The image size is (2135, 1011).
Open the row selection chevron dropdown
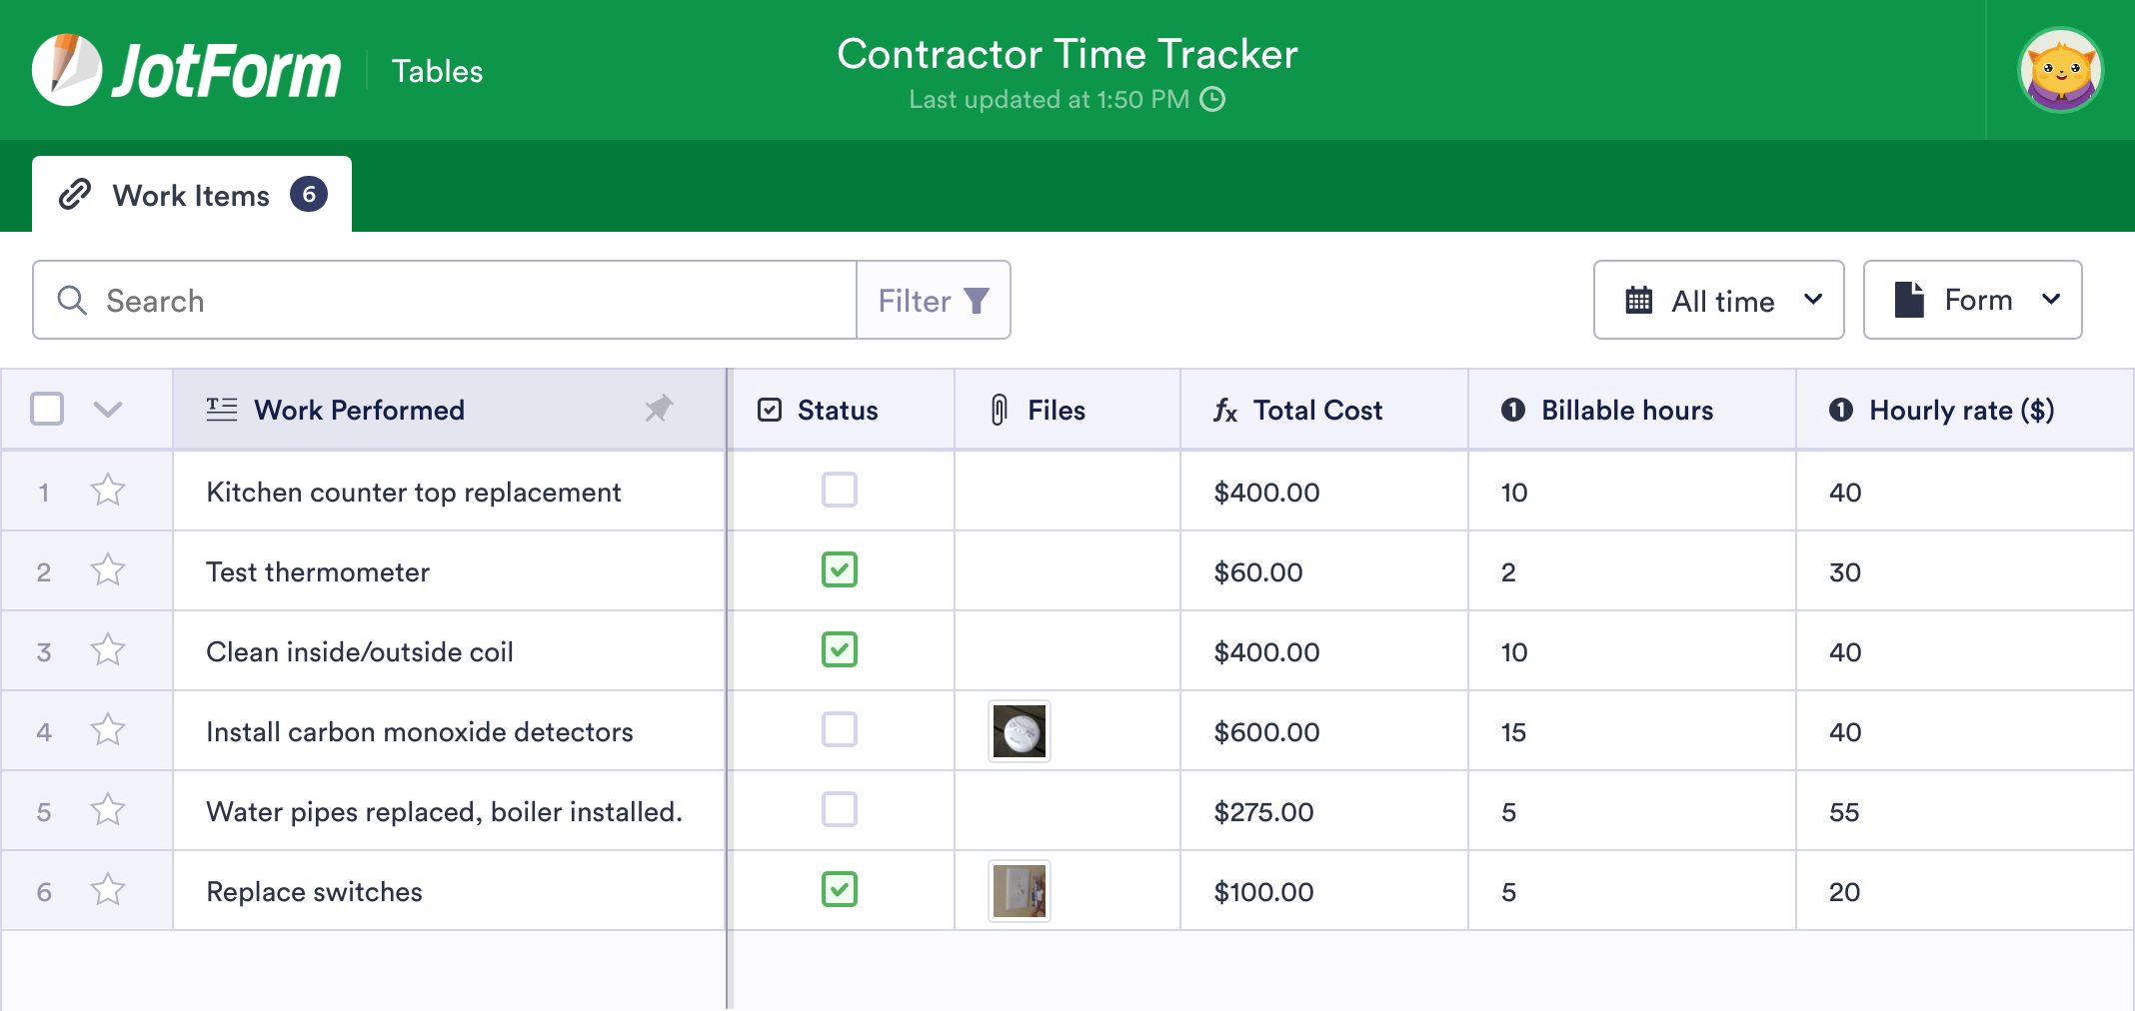[x=109, y=410]
